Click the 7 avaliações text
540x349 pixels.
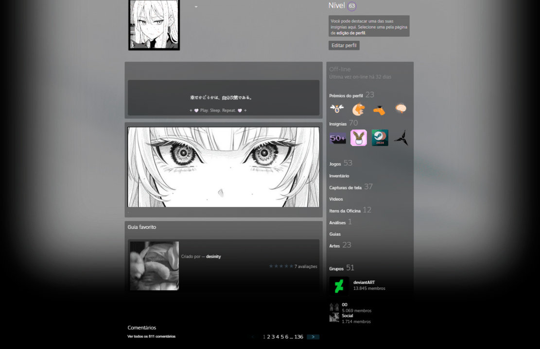[x=306, y=266]
